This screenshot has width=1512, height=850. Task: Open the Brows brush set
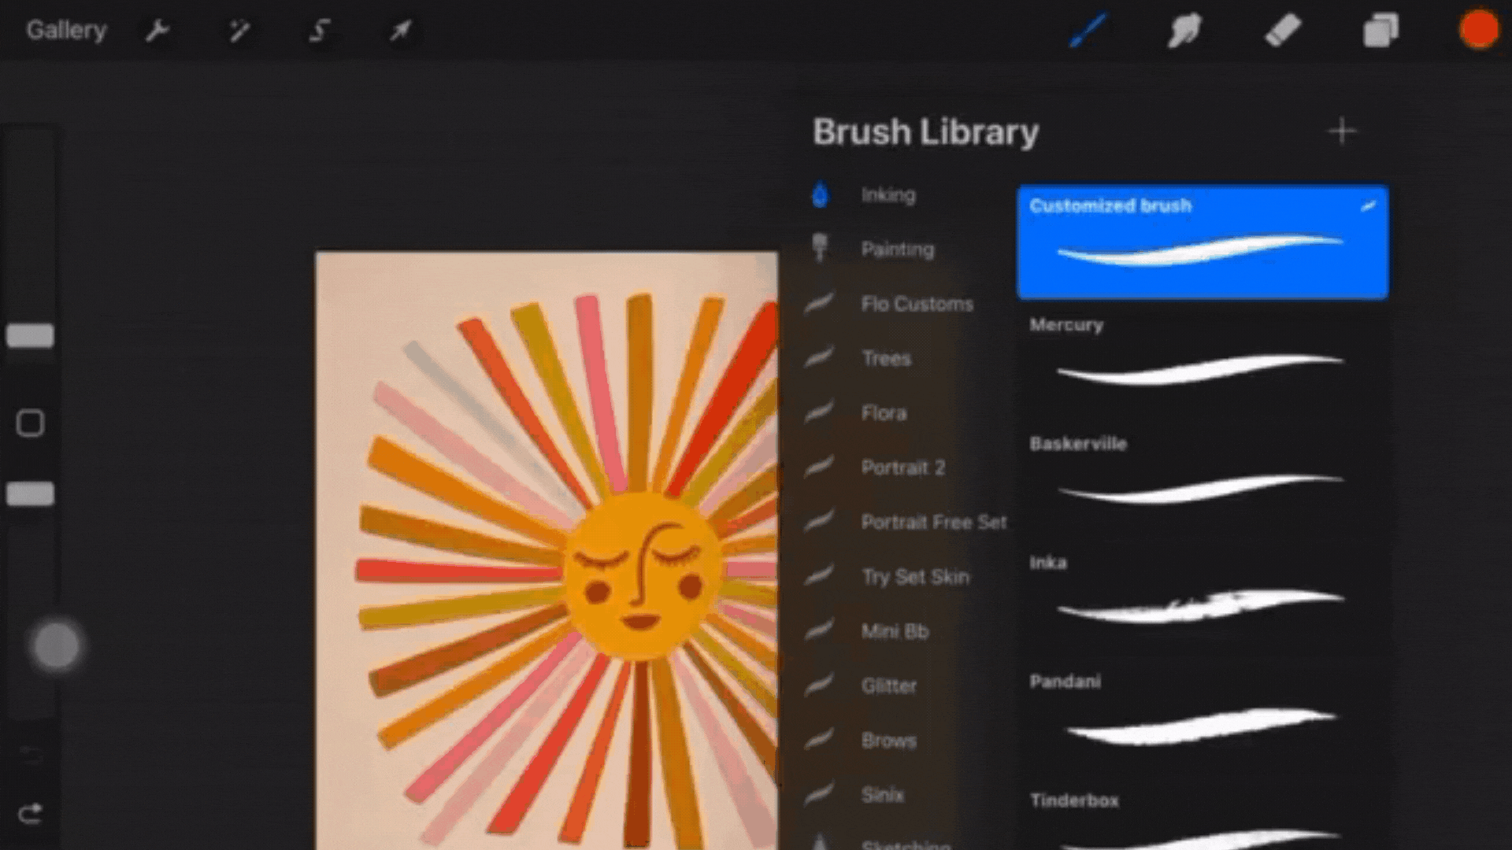(x=888, y=741)
